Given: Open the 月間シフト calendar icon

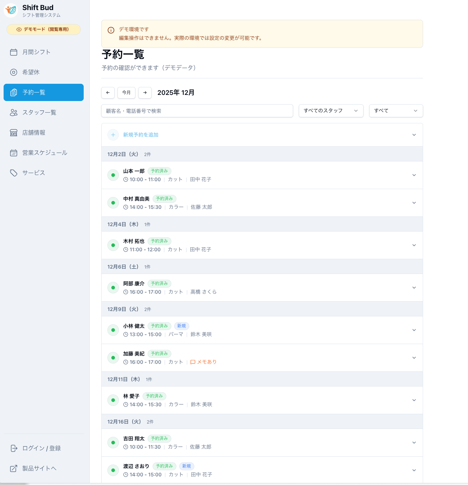Looking at the screenshot, I should pyautogui.click(x=14, y=52).
